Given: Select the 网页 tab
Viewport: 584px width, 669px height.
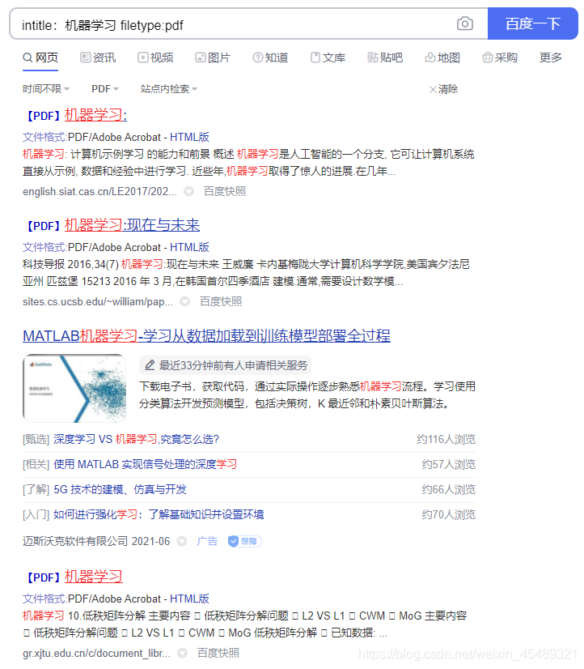Looking at the screenshot, I should pos(40,58).
